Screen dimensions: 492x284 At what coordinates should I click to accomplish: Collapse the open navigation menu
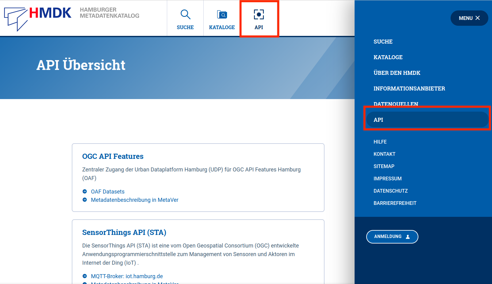tap(469, 18)
